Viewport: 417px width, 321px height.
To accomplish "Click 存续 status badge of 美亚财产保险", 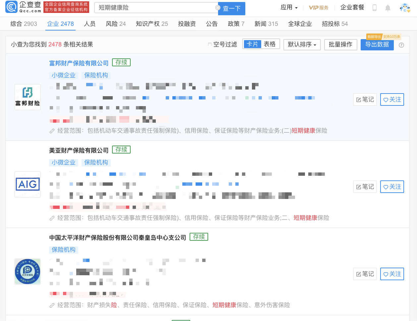I will [121, 150].
